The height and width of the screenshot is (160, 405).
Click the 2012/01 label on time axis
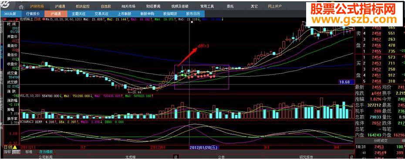coord(158,148)
